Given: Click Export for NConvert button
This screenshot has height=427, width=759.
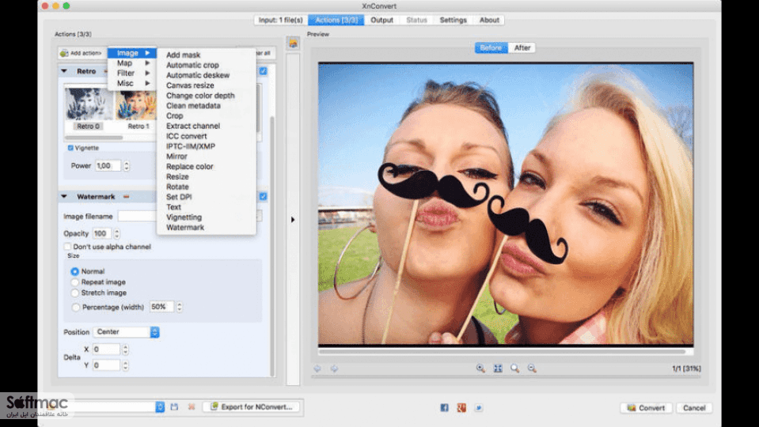Looking at the screenshot, I should click(251, 406).
